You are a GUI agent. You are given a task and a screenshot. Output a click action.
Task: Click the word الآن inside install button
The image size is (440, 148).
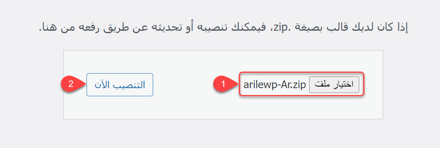[101, 85]
